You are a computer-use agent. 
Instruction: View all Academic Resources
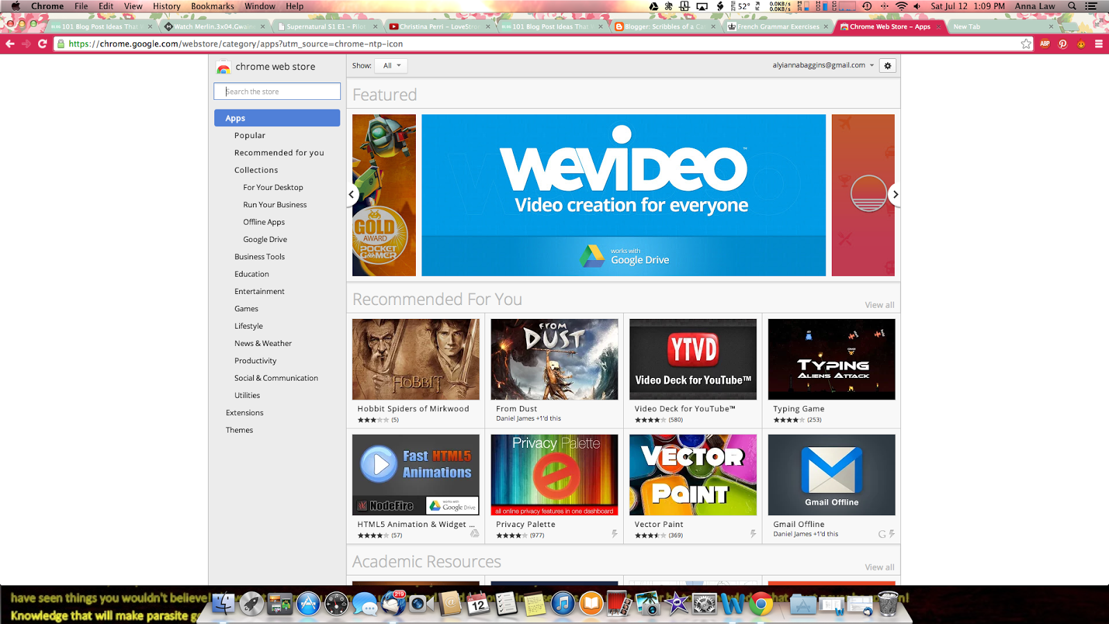pos(880,567)
